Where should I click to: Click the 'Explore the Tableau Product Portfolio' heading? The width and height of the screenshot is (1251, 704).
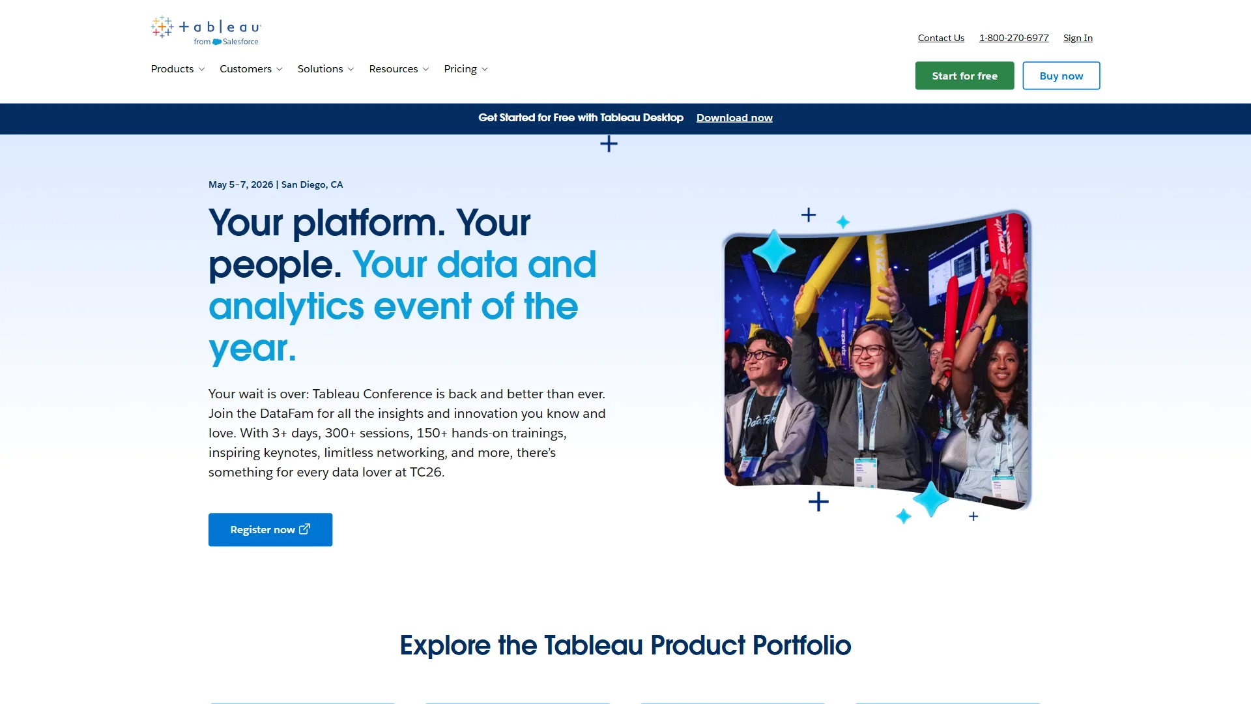pyautogui.click(x=625, y=645)
